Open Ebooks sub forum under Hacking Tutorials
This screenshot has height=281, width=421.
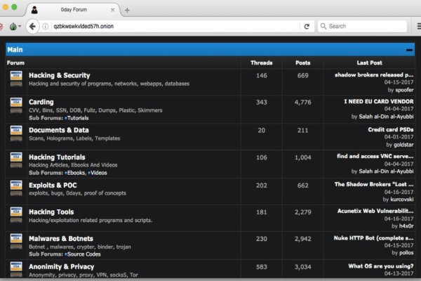76,171
